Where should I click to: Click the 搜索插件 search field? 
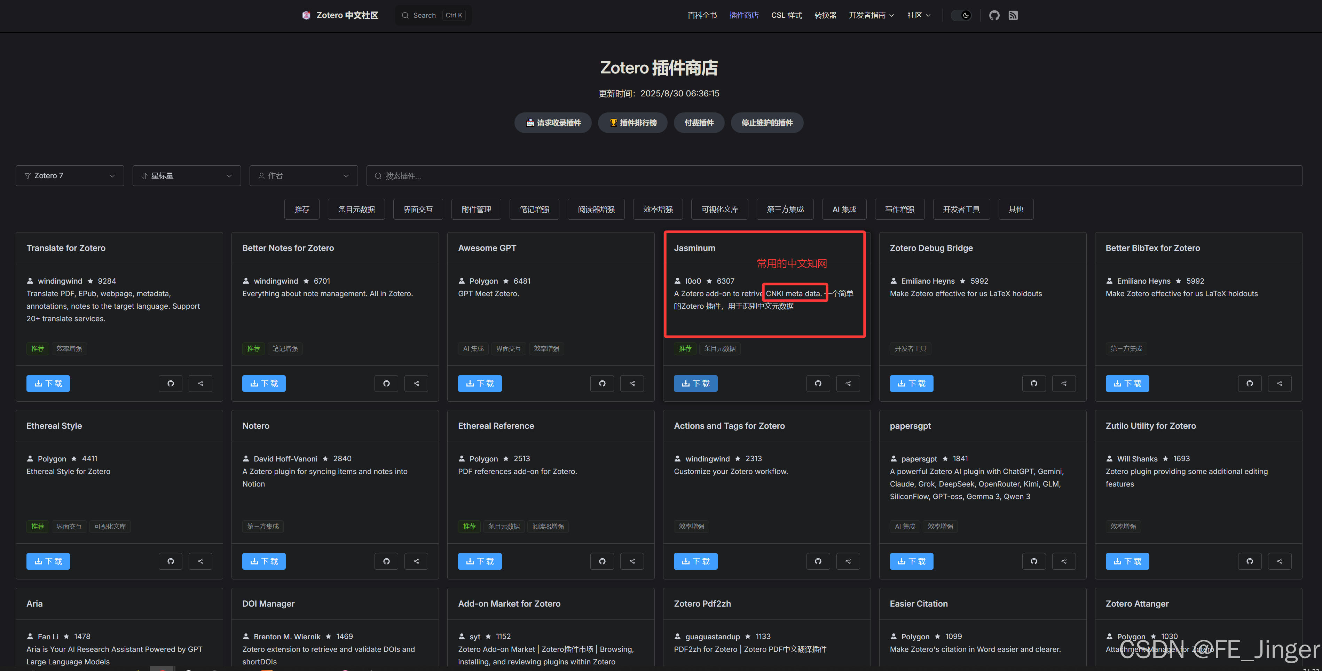[834, 175]
